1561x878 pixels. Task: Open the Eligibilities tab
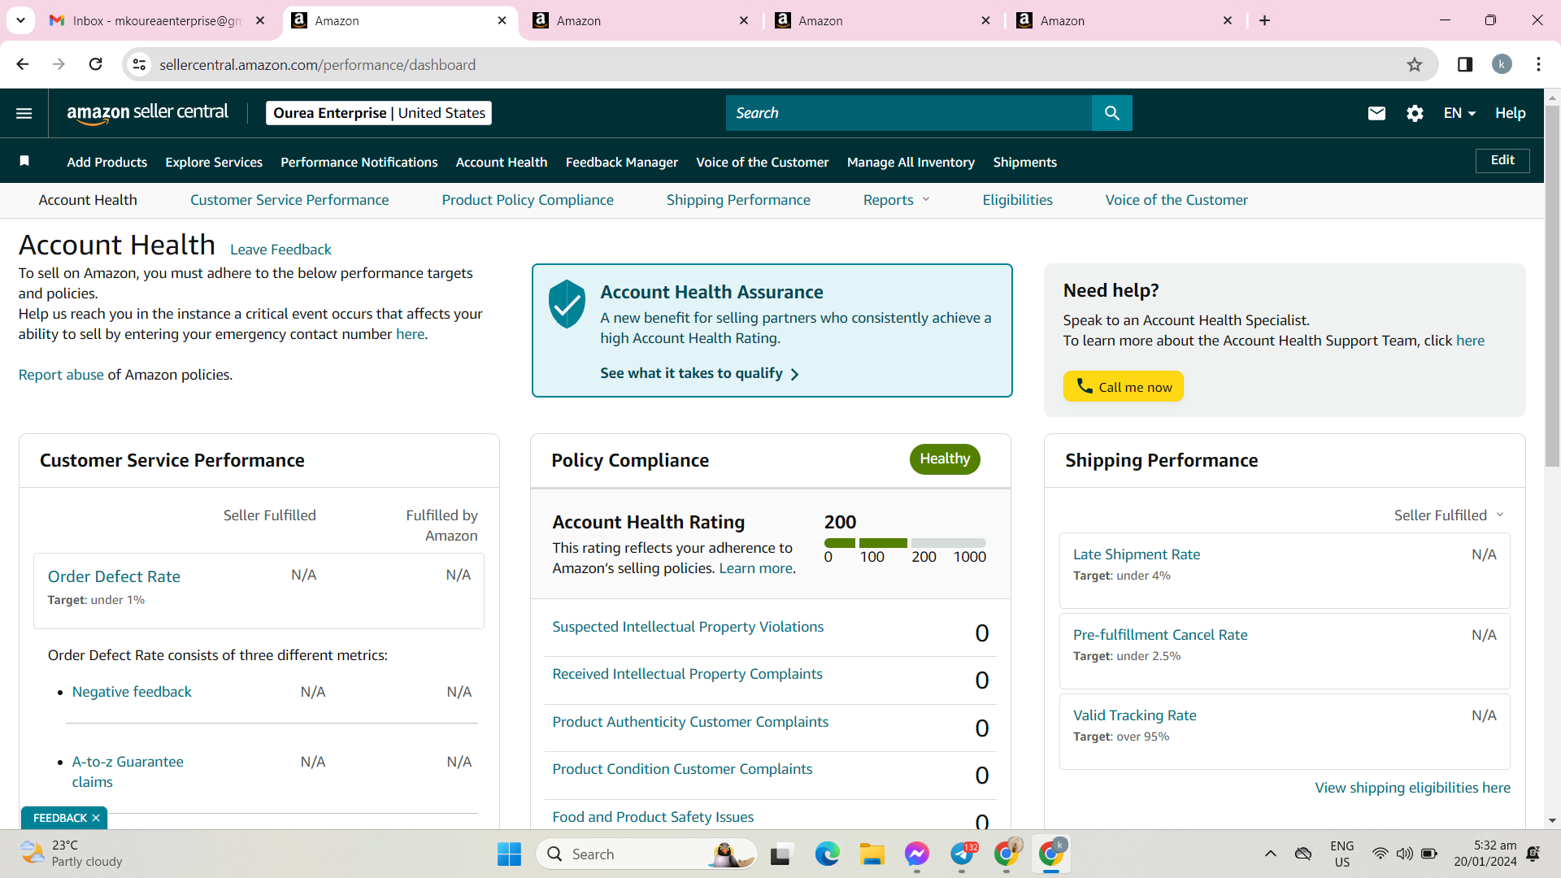click(1017, 200)
